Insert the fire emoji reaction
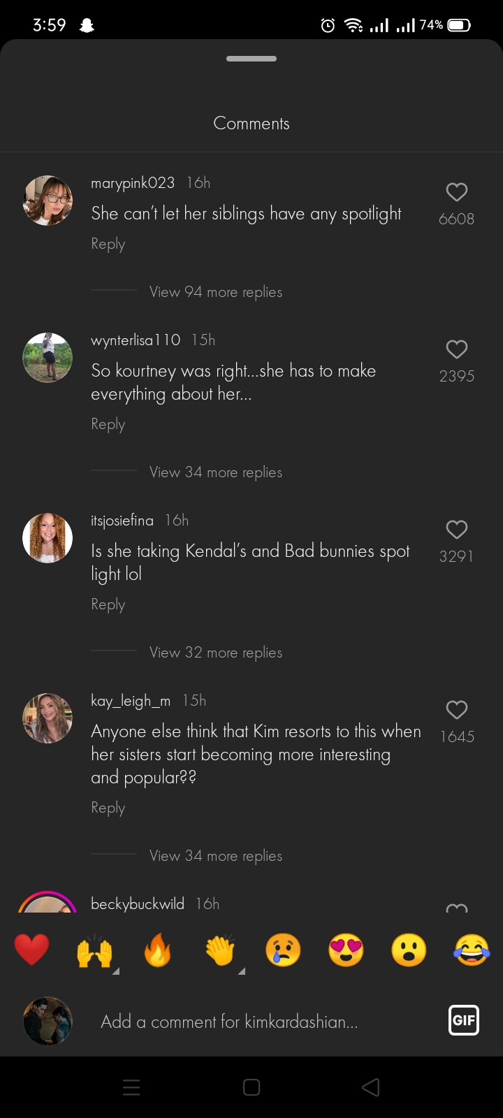 tap(157, 951)
